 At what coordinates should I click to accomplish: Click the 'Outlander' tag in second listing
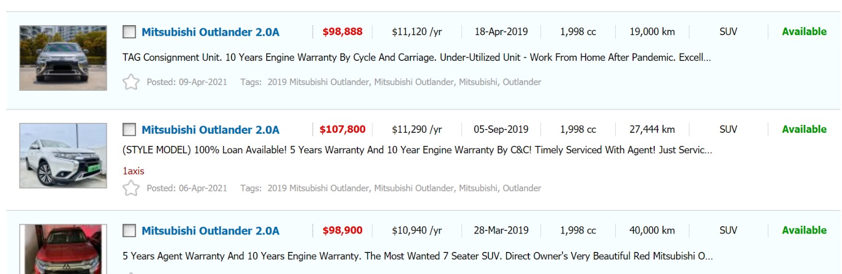coord(522,188)
